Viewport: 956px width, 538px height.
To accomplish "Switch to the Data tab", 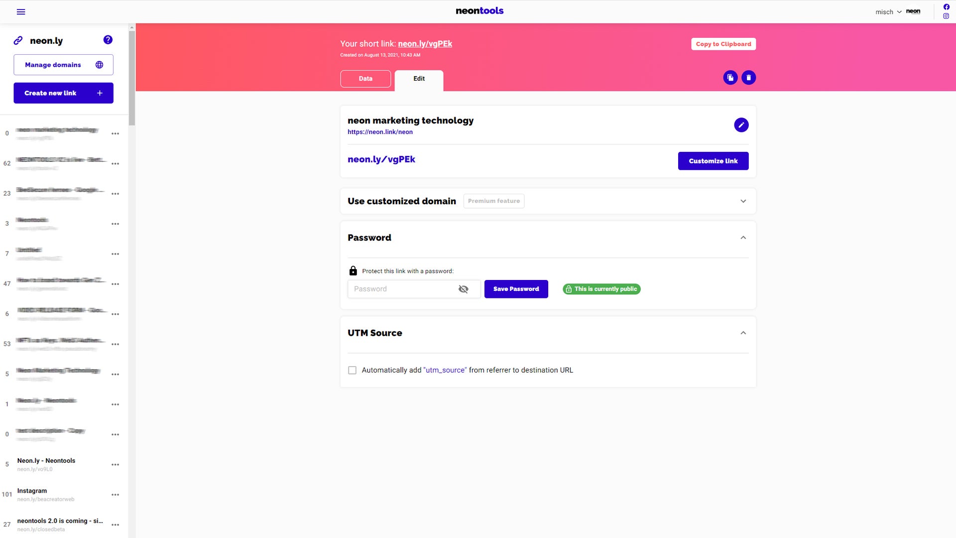I will (365, 78).
